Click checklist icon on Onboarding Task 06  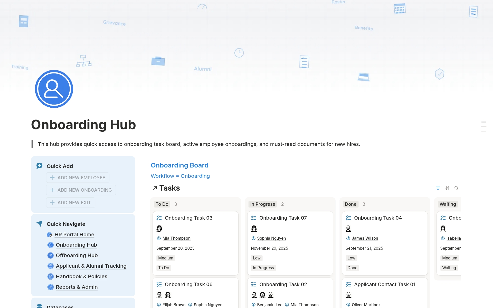point(159,284)
